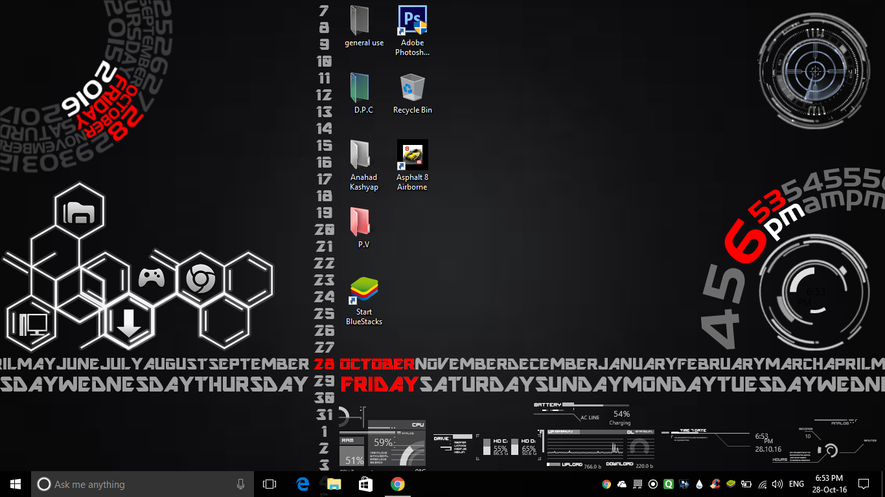Click the ENG language indicator
Viewport: 885px width, 497px height.
click(x=797, y=484)
